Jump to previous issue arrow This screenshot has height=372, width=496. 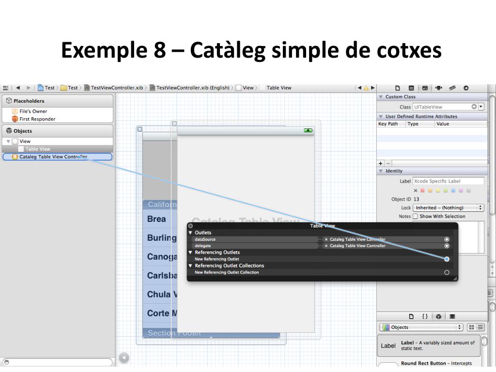359,88
